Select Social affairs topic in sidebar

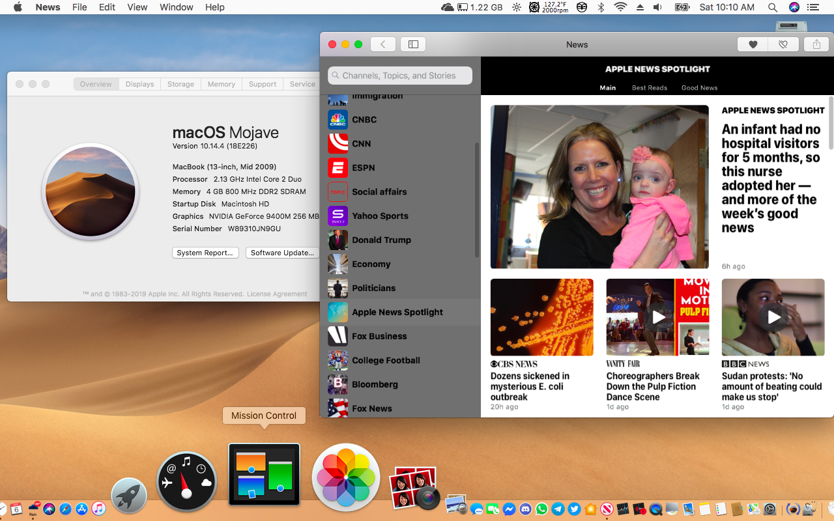tap(400, 192)
